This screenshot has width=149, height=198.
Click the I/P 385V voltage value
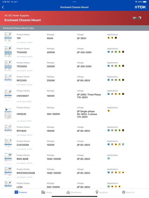81,38
